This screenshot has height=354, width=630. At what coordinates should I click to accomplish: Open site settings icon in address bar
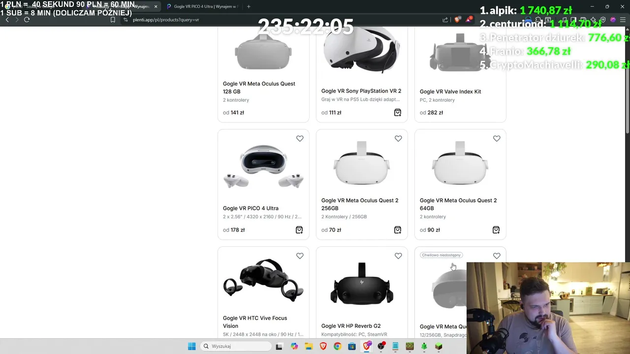tap(126, 20)
